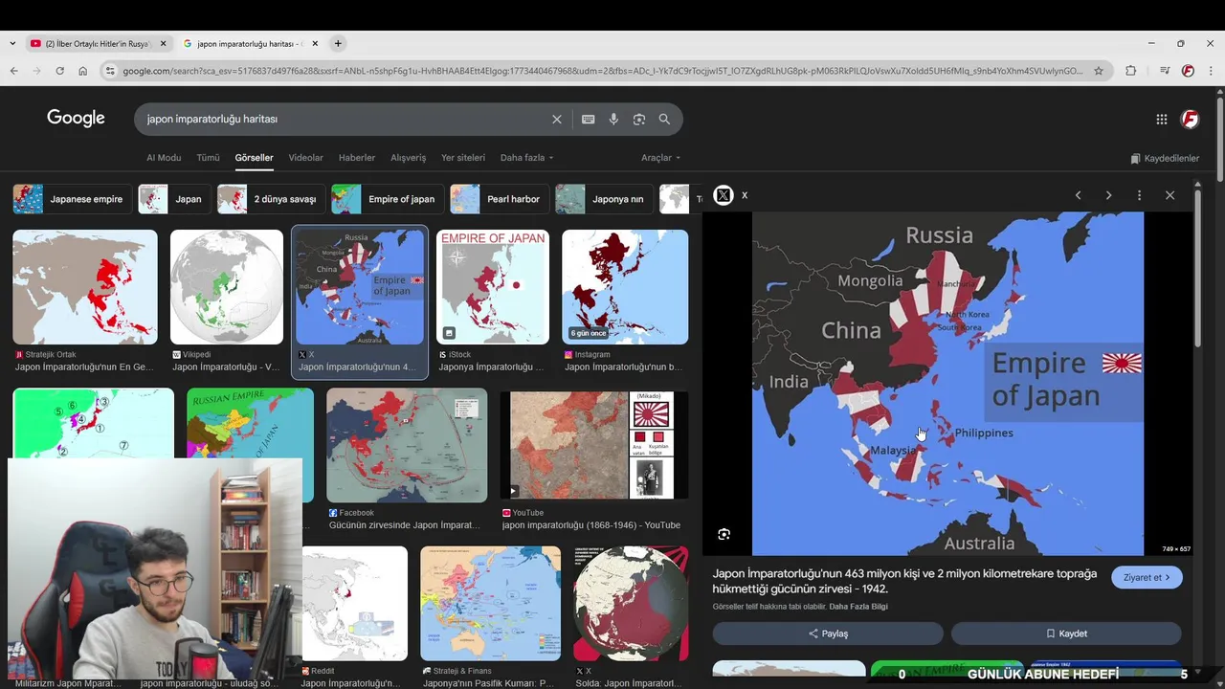
Task: Open the media control icon in toolbar
Action: pos(1164,71)
